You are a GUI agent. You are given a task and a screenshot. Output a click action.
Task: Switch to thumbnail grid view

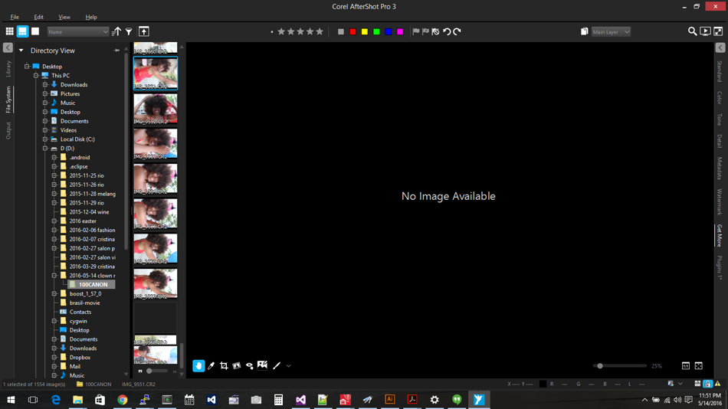click(9, 31)
